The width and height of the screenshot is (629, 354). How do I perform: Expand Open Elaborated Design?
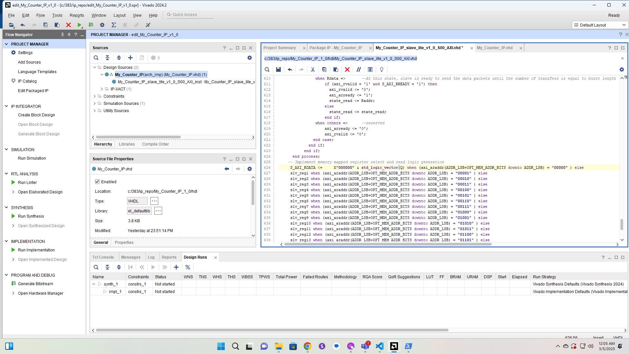point(13,192)
